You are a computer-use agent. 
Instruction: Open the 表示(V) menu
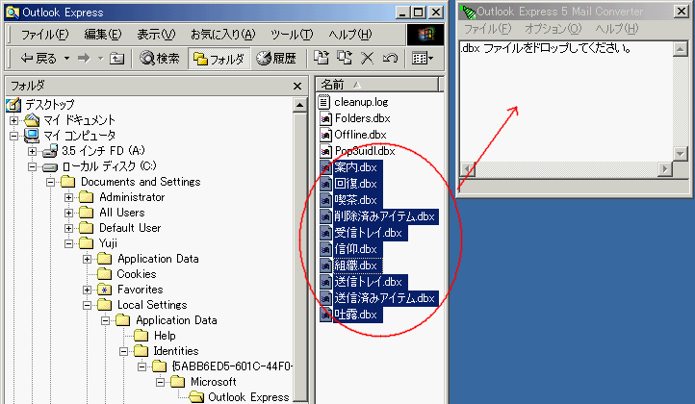[156, 34]
